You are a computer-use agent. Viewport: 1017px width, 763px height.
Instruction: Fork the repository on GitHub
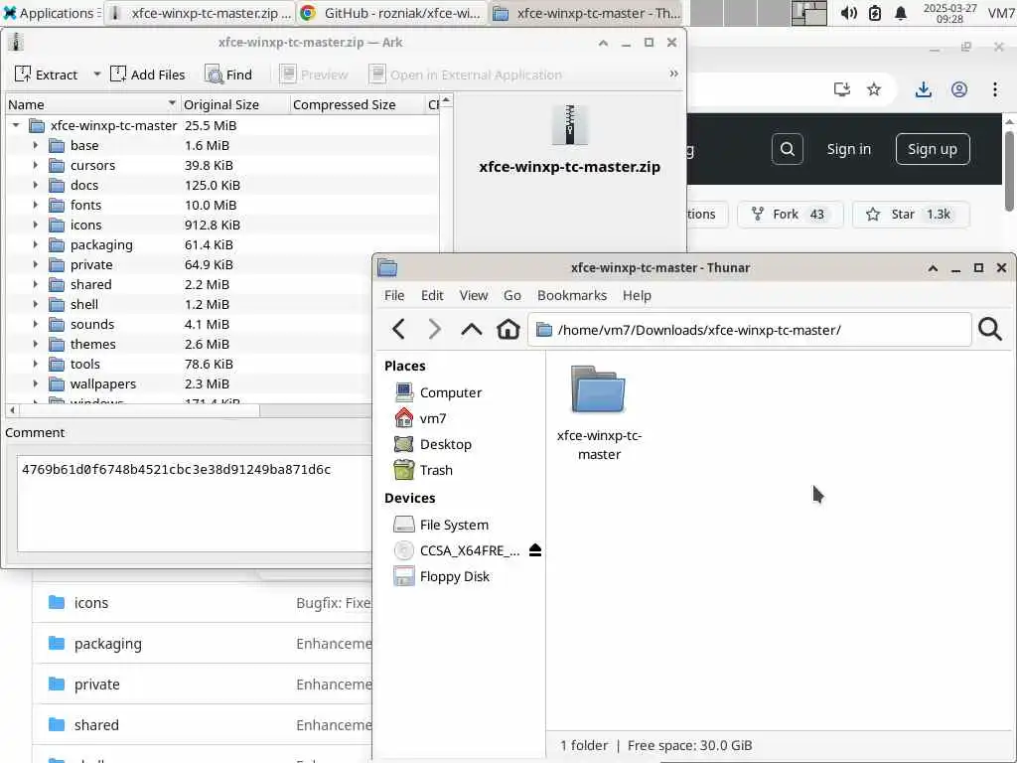coord(790,215)
